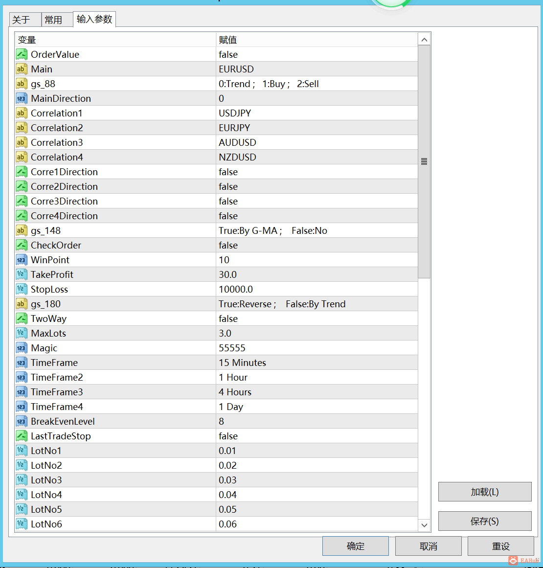Click the MaxLots double icon
This screenshot has height=568, width=543.
pos(22,333)
